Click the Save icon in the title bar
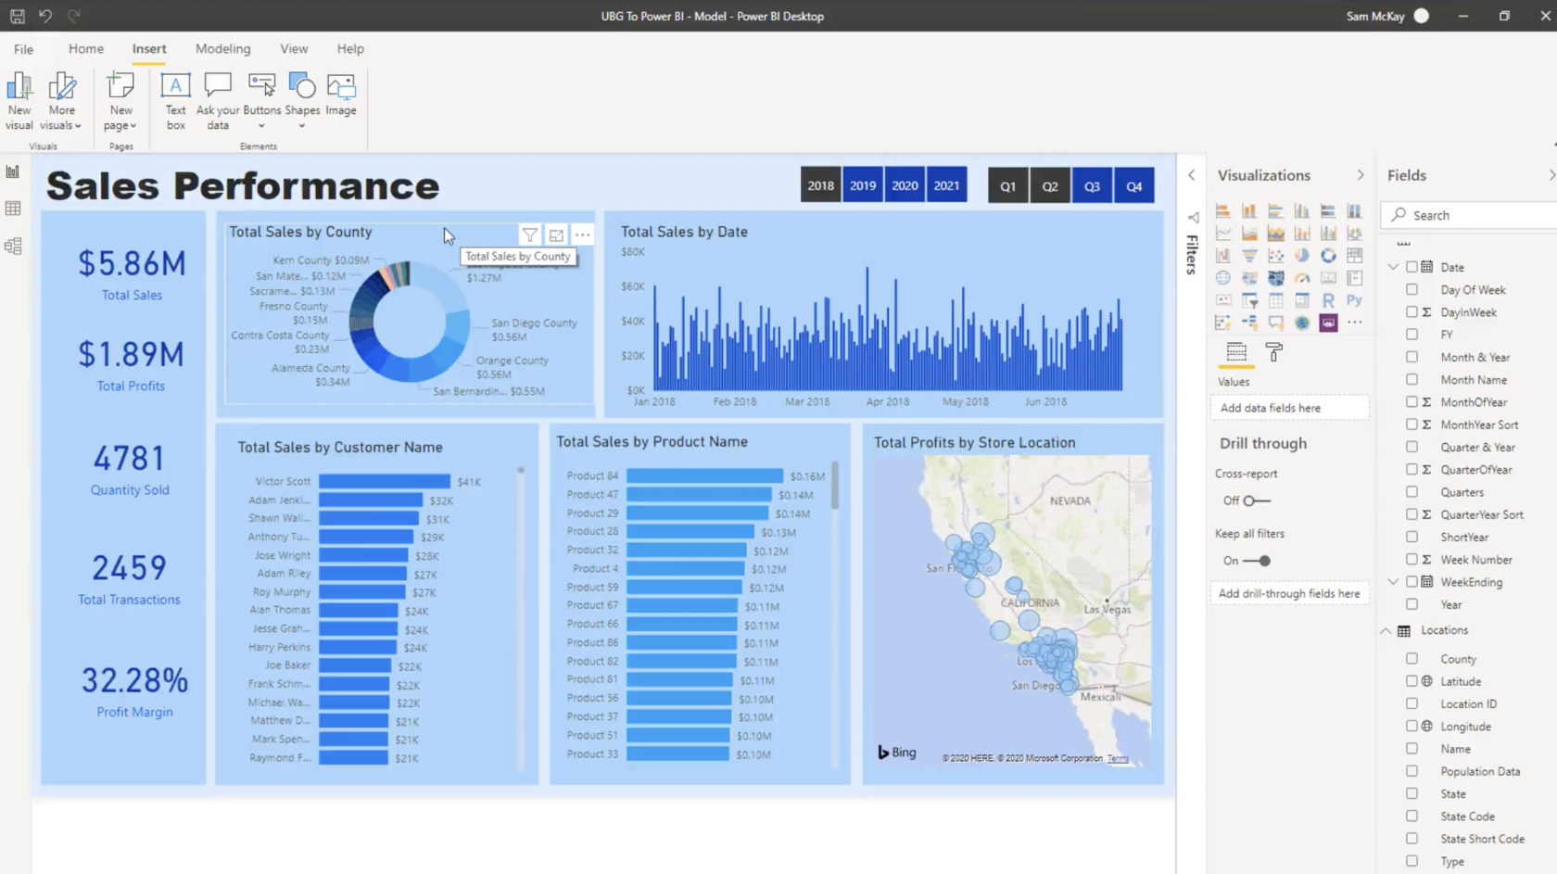 click(x=17, y=16)
